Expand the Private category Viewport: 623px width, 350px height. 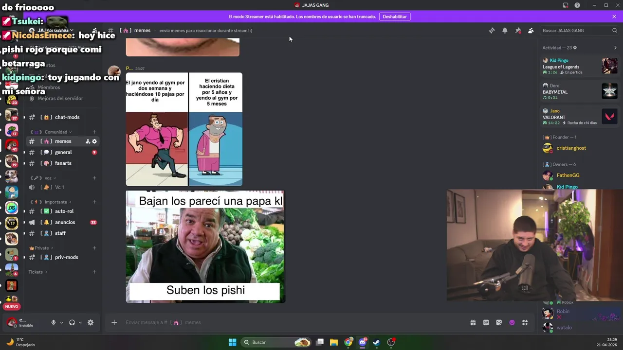(x=41, y=248)
